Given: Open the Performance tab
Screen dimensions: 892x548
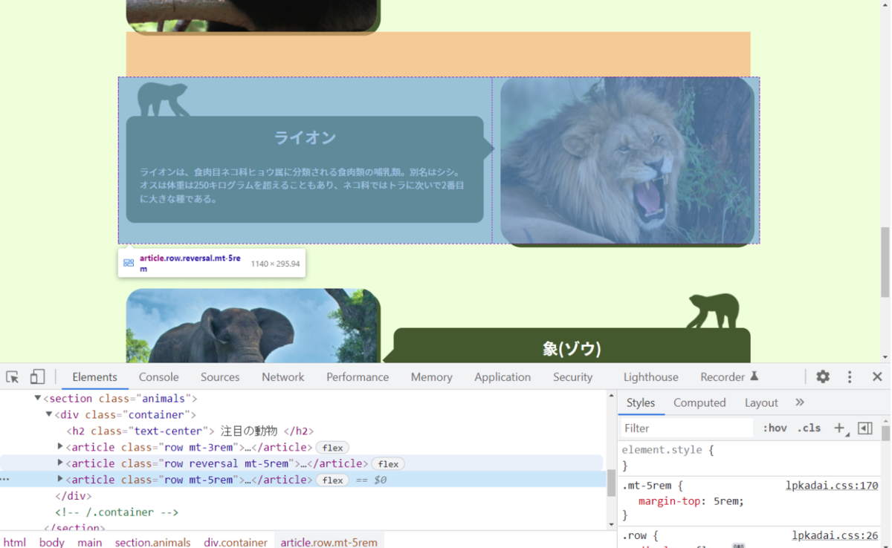Looking at the screenshot, I should click(358, 376).
